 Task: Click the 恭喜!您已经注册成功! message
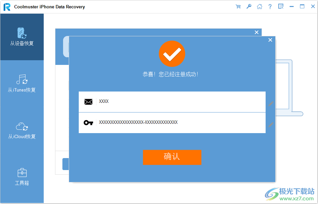click(x=171, y=75)
